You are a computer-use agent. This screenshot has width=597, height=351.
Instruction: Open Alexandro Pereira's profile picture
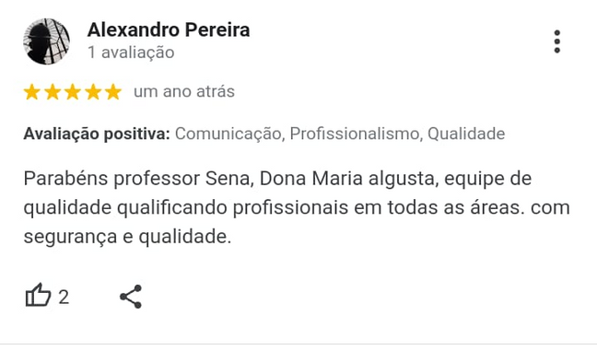[46, 41]
